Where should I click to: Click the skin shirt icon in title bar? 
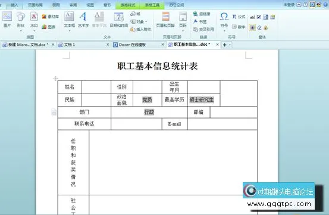click(306, 5)
